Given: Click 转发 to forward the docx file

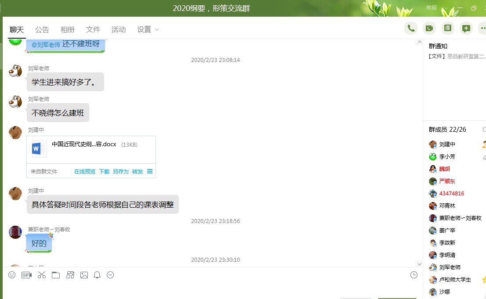Looking at the screenshot, I should 138,172.
